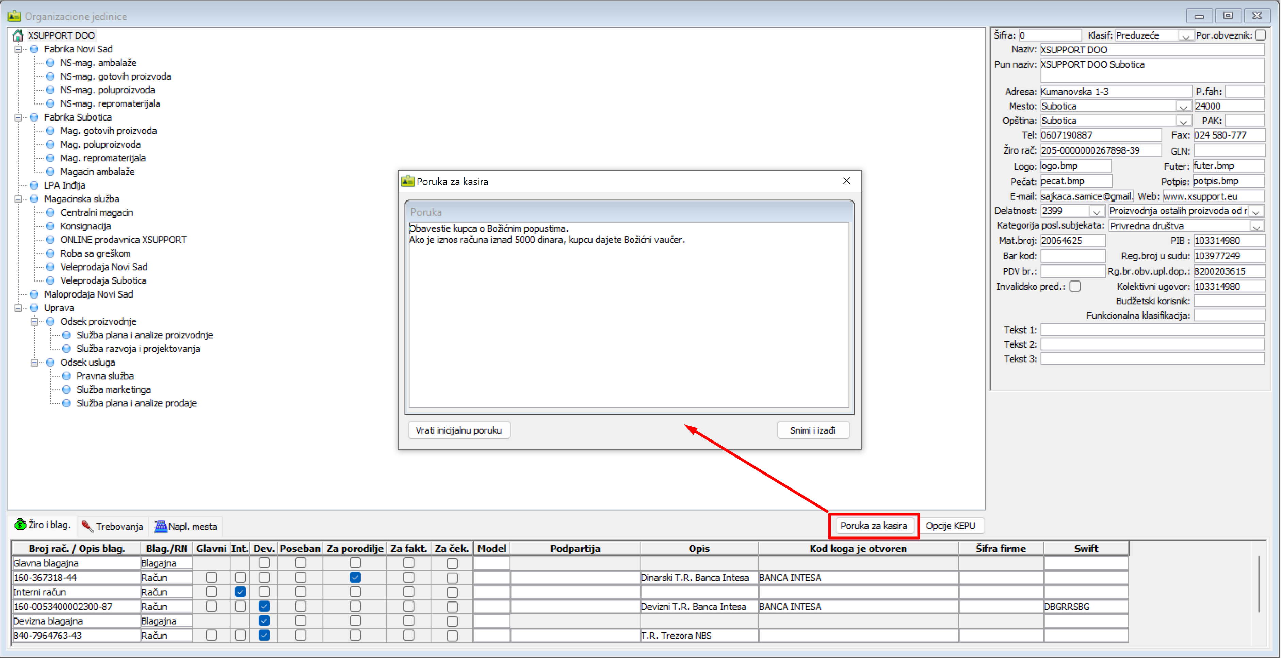Open the Kategorija posl.subjekata dropdown

pyautogui.click(x=1256, y=227)
